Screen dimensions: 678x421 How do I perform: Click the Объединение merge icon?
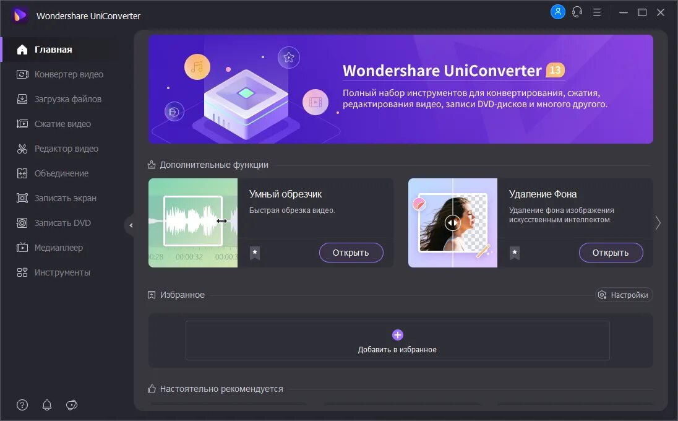click(x=22, y=173)
